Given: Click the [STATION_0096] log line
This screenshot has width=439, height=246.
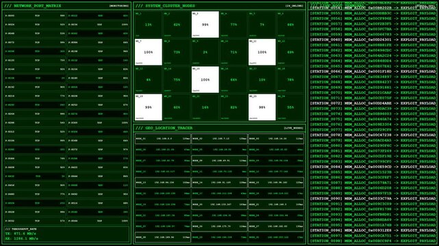Looking at the screenshot, I should (373, 231).
